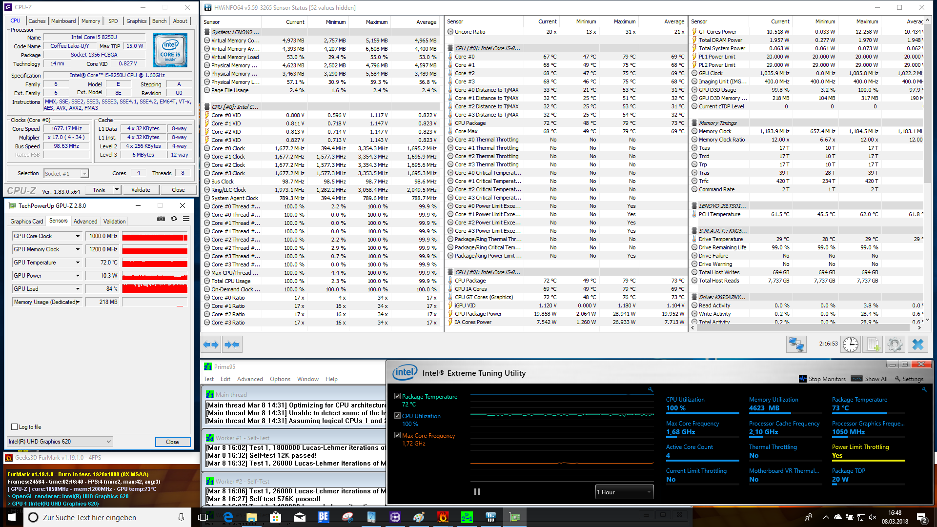The width and height of the screenshot is (937, 527).
Task: Click HWiNFO horizontal scrollbar right arrow
Action: coord(919,328)
